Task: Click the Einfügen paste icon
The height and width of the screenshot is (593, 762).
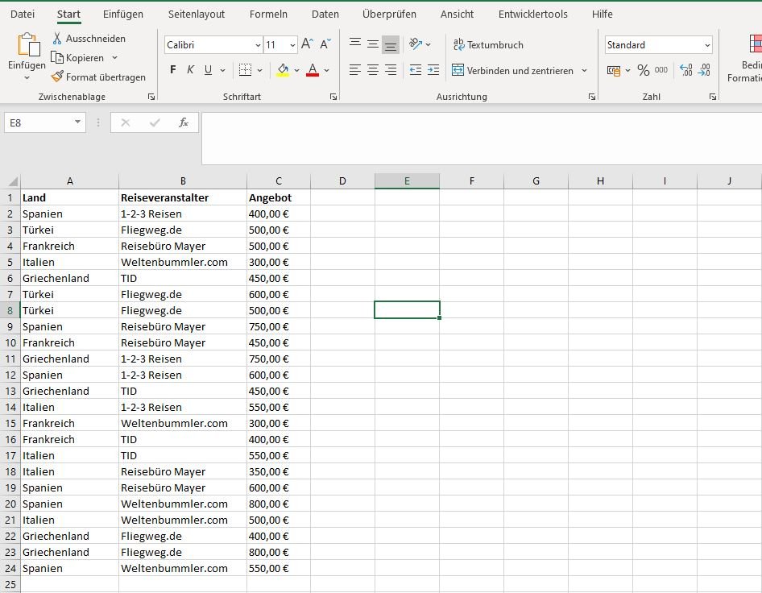Action: tap(28, 45)
